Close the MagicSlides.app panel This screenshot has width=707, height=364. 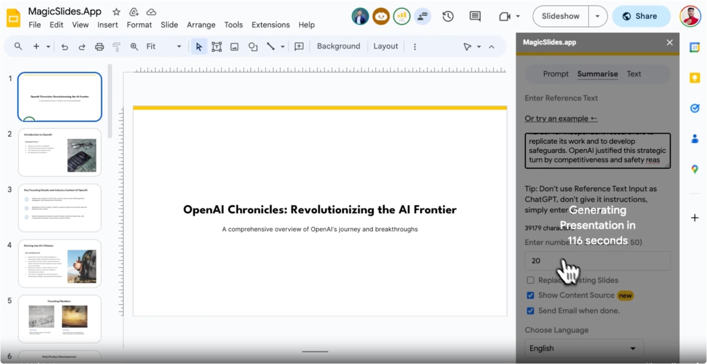(669, 42)
